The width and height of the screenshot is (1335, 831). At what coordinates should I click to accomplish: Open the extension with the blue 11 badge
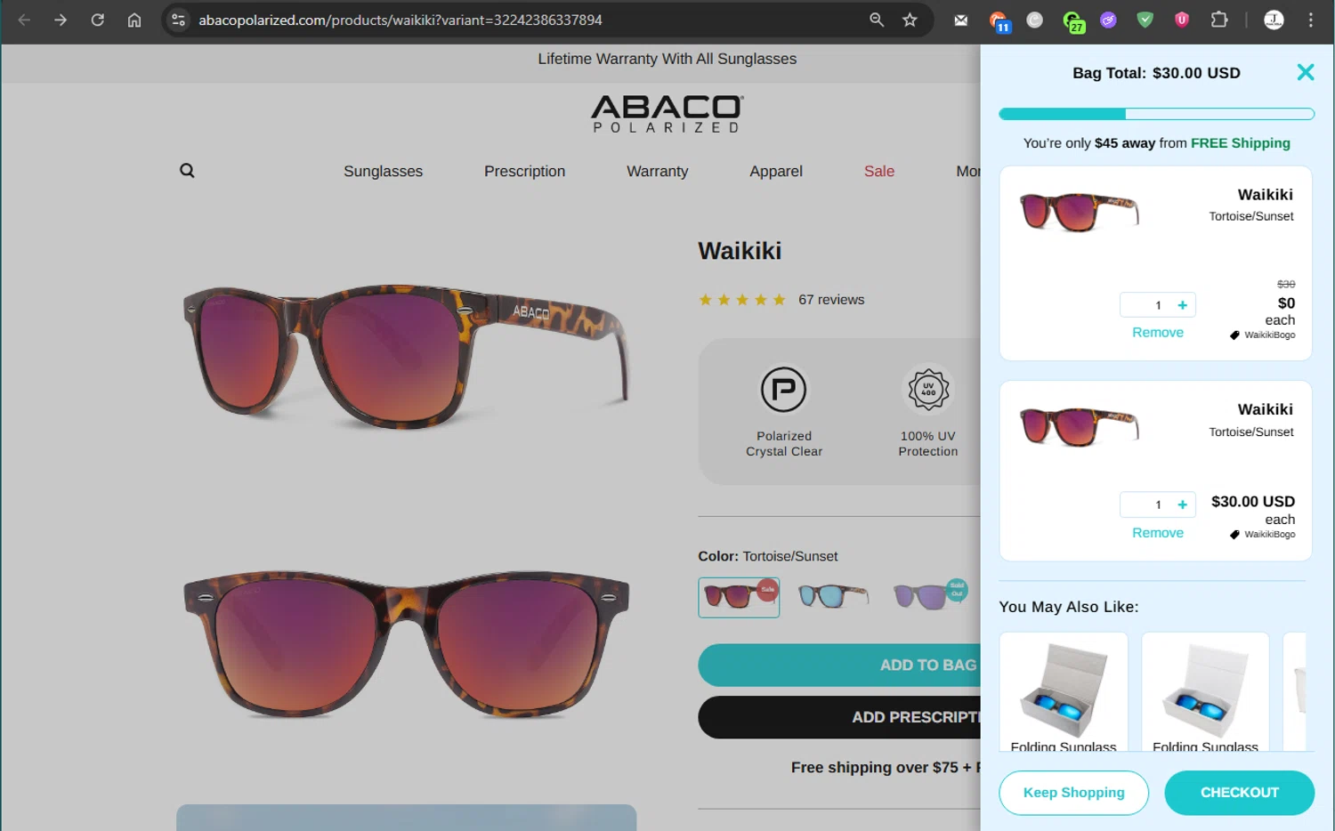click(999, 21)
